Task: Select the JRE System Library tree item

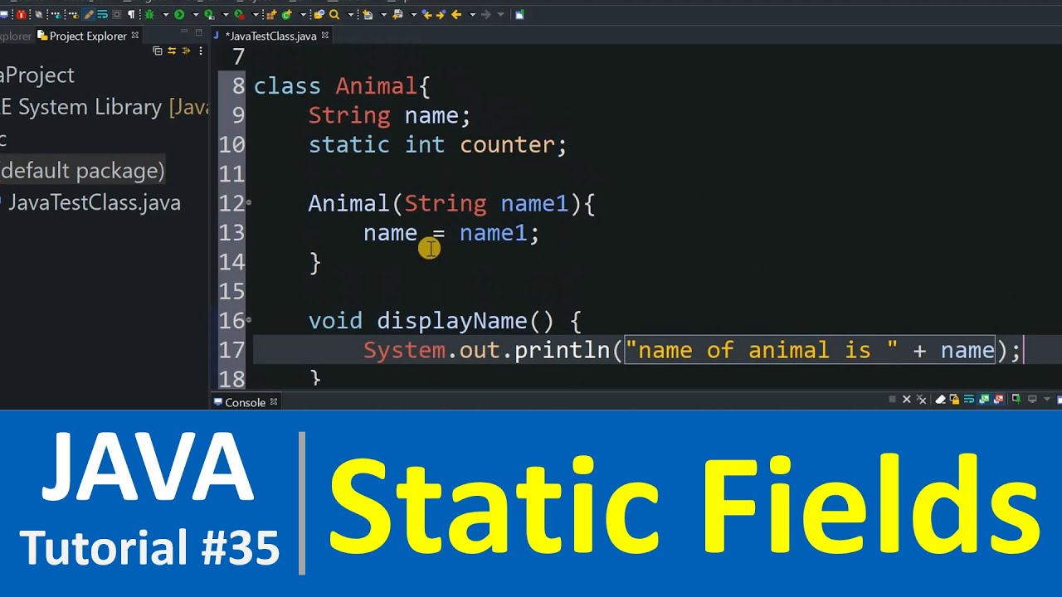Action: tap(105, 107)
